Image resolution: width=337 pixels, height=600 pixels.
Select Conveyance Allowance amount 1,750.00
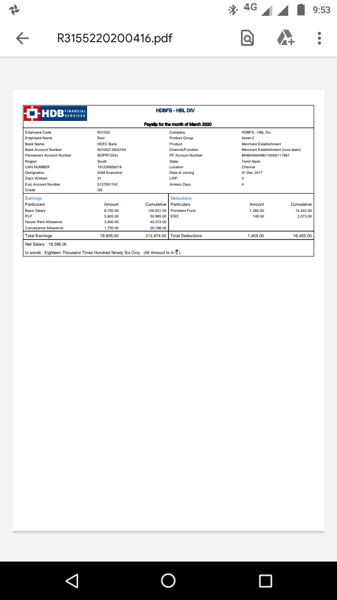pyautogui.click(x=111, y=228)
